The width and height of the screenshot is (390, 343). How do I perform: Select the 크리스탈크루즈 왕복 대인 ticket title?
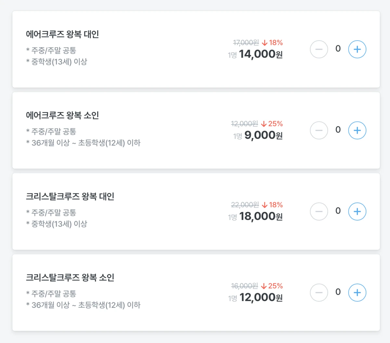tap(70, 196)
